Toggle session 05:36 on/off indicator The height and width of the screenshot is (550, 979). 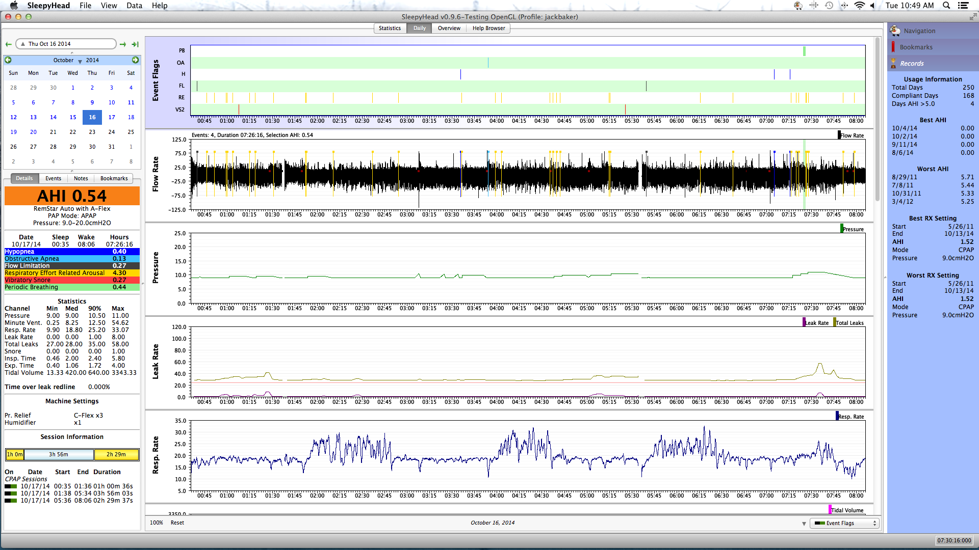(11, 501)
